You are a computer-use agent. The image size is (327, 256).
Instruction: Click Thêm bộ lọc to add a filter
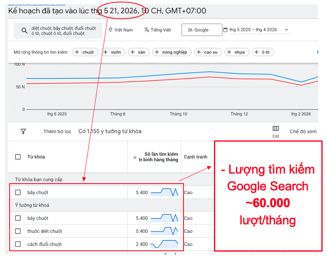point(57,131)
